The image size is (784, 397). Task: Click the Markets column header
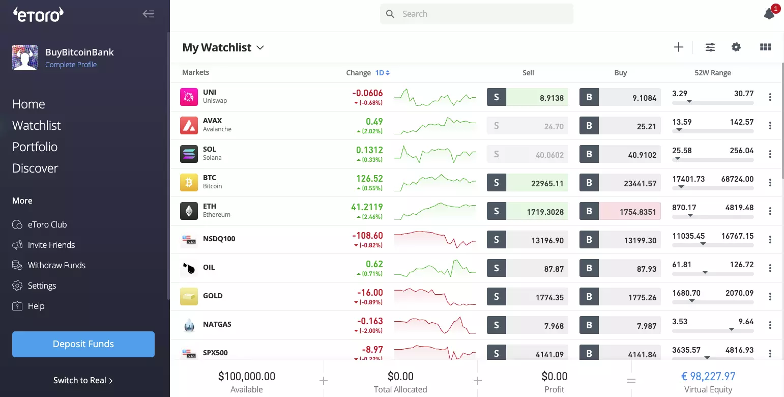click(195, 72)
